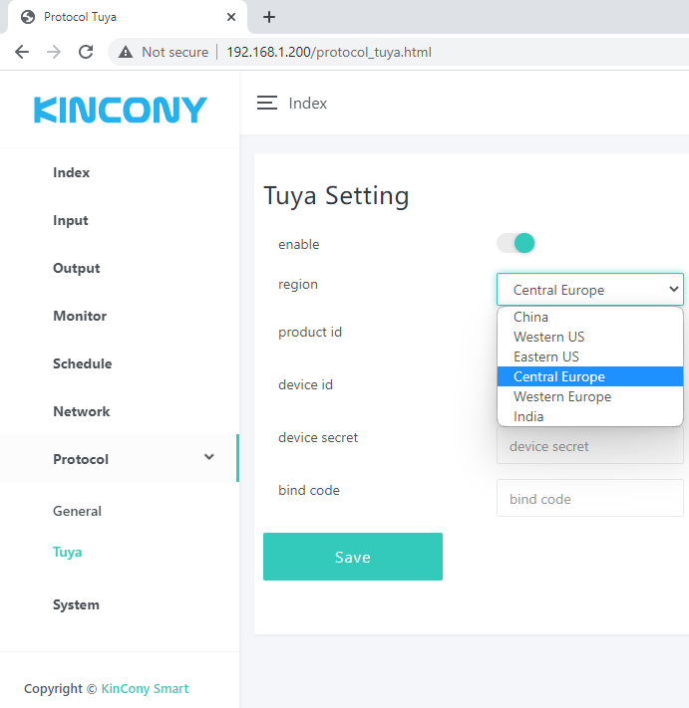The height and width of the screenshot is (708, 689).
Task: Open the General protocol submenu
Action: point(77,511)
